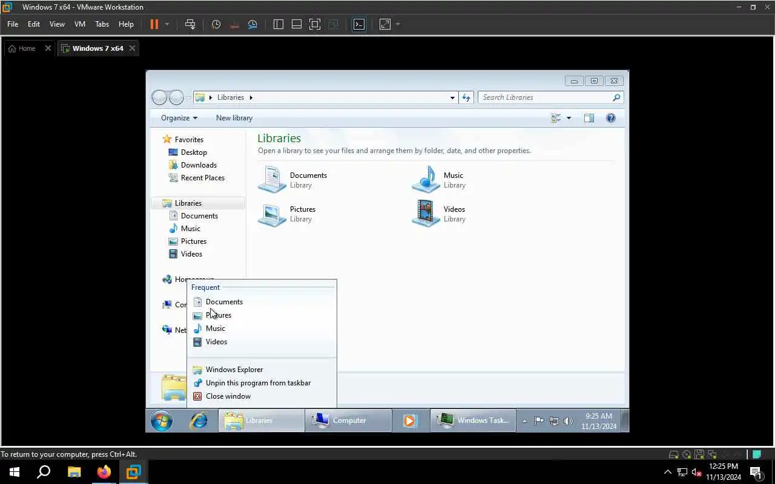Click the Explorer forward navigation button

coord(176,97)
